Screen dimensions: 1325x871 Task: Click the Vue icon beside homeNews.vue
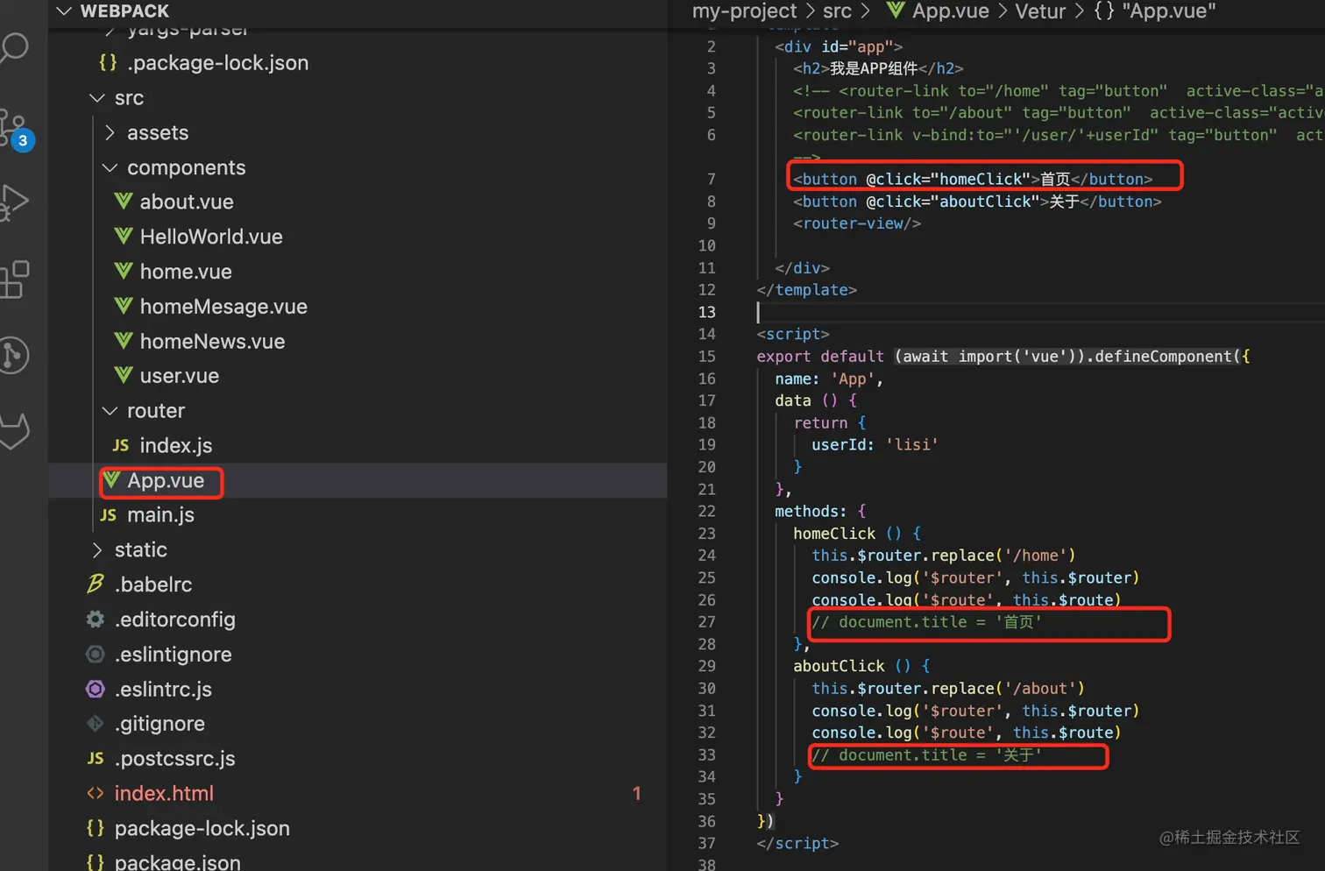point(124,341)
